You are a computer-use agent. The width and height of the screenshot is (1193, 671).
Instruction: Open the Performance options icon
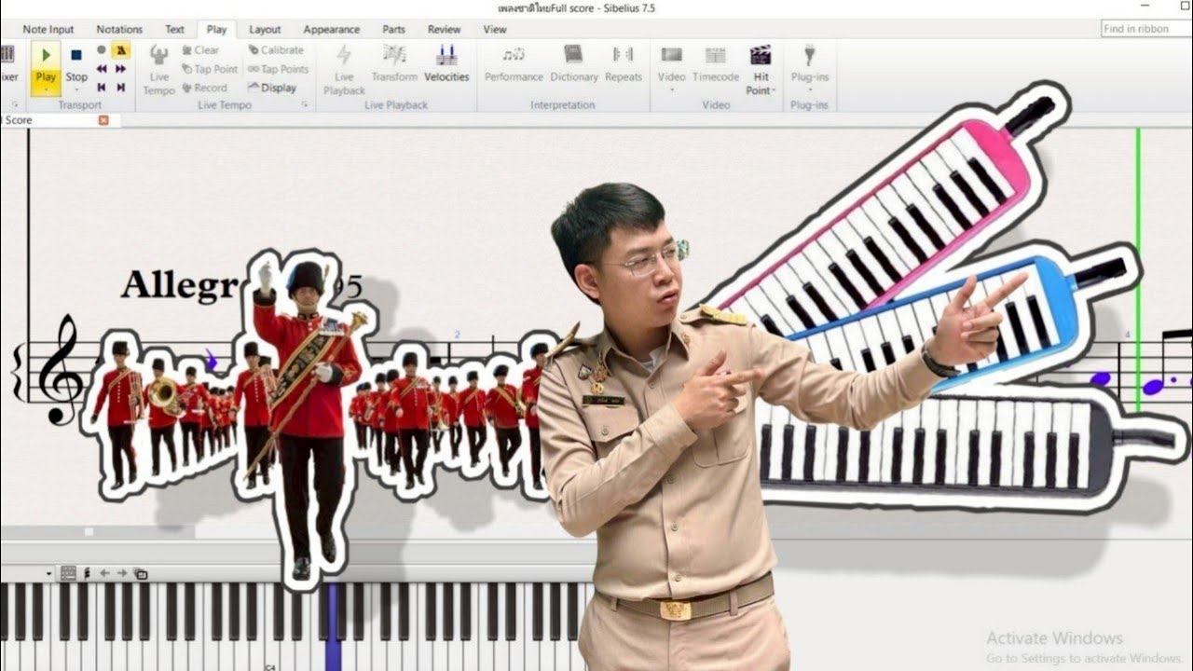click(514, 63)
